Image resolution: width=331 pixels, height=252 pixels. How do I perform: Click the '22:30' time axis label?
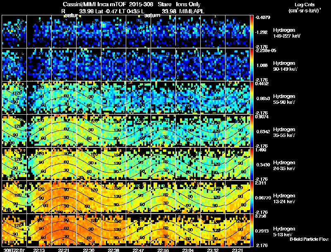pos(89,250)
